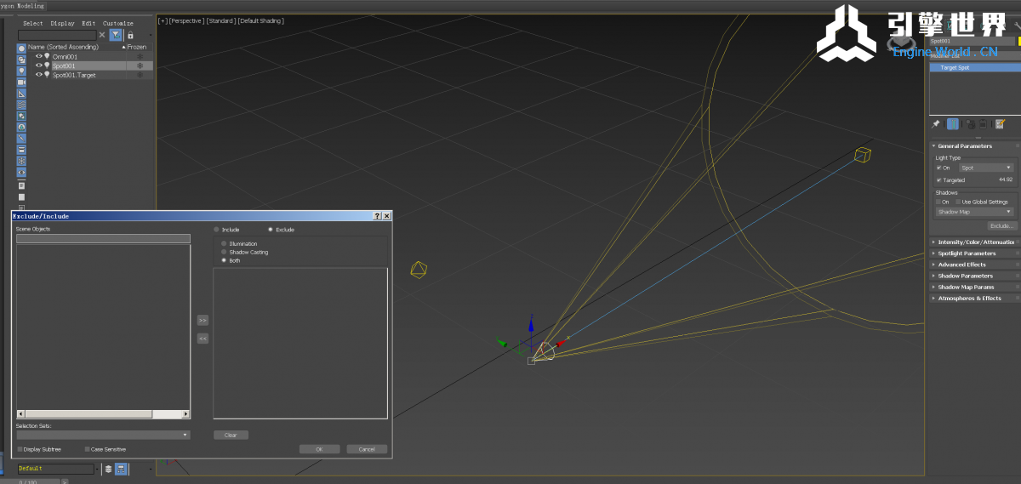The height and width of the screenshot is (484, 1021).
Task: Click the remove modifier trash icon
Action: [x=983, y=124]
